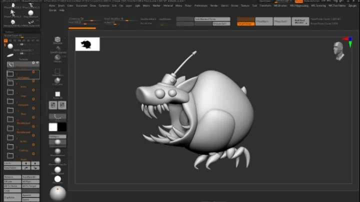Viewport: 360px width, 202px height.
Task: Select the V8 visibility set tab
Action: [37, 40]
